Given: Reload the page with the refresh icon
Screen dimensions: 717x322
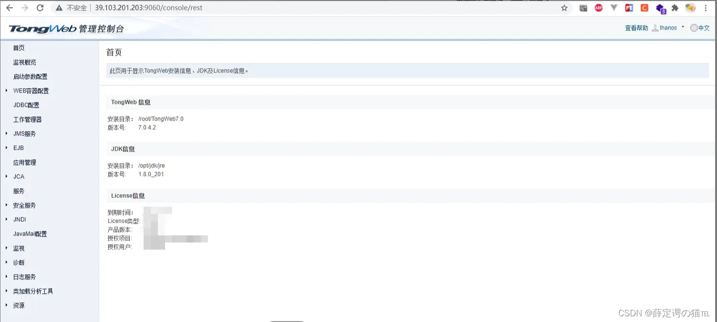Looking at the screenshot, I should pos(40,8).
